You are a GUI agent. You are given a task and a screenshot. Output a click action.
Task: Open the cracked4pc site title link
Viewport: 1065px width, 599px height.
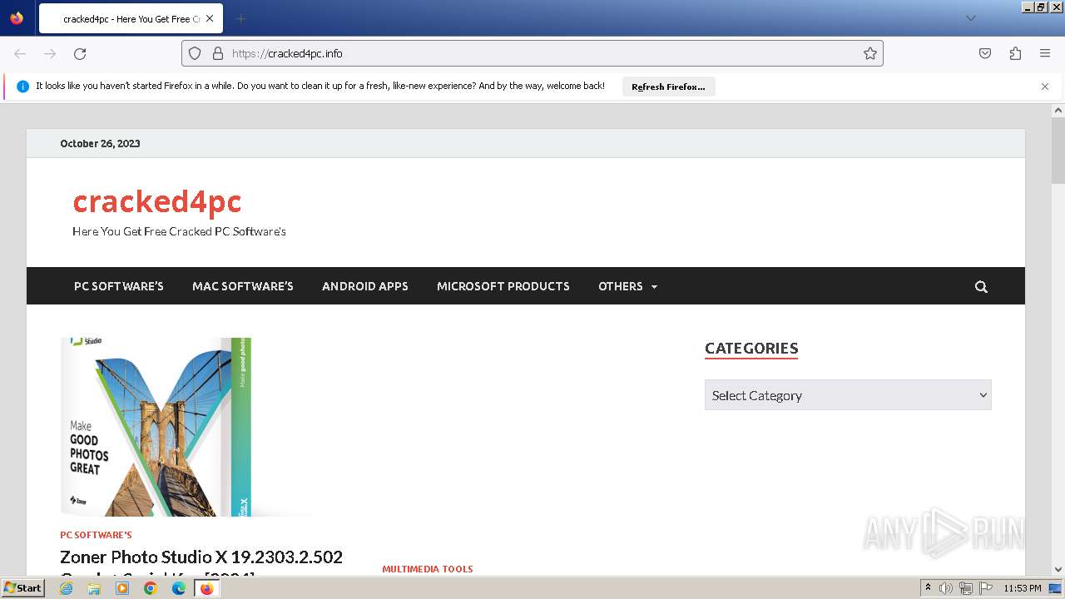coord(157,201)
